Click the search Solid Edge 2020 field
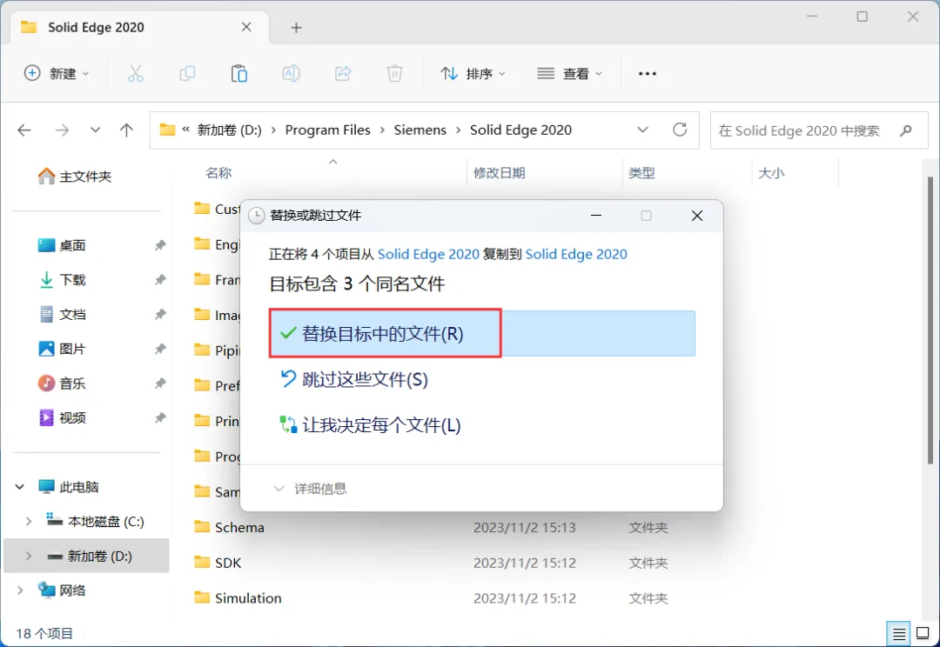 [819, 130]
